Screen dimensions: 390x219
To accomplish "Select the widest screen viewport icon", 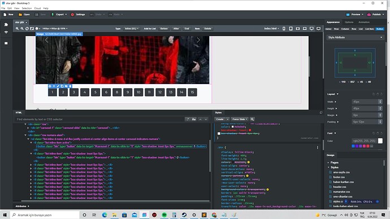I will click(319, 29).
